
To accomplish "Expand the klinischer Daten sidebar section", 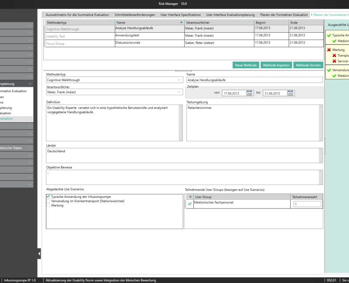I will point(30,148).
